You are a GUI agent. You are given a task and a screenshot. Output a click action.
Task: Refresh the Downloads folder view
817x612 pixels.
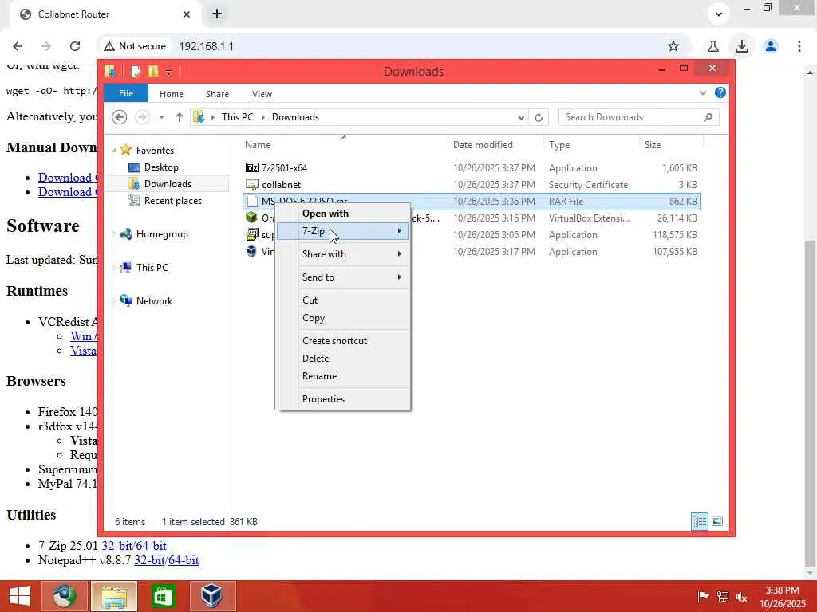(x=539, y=117)
